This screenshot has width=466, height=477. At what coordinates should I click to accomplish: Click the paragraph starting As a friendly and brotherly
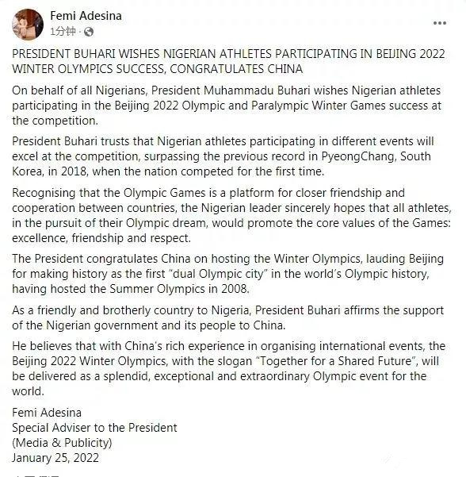[227, 318]
